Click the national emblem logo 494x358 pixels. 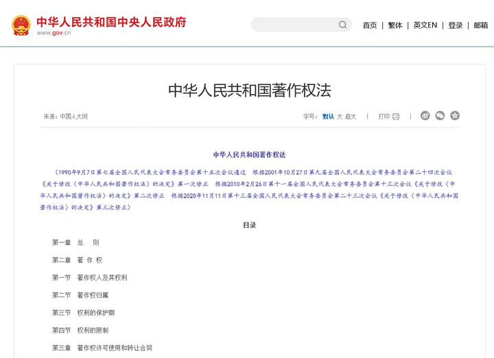[21, 25]
